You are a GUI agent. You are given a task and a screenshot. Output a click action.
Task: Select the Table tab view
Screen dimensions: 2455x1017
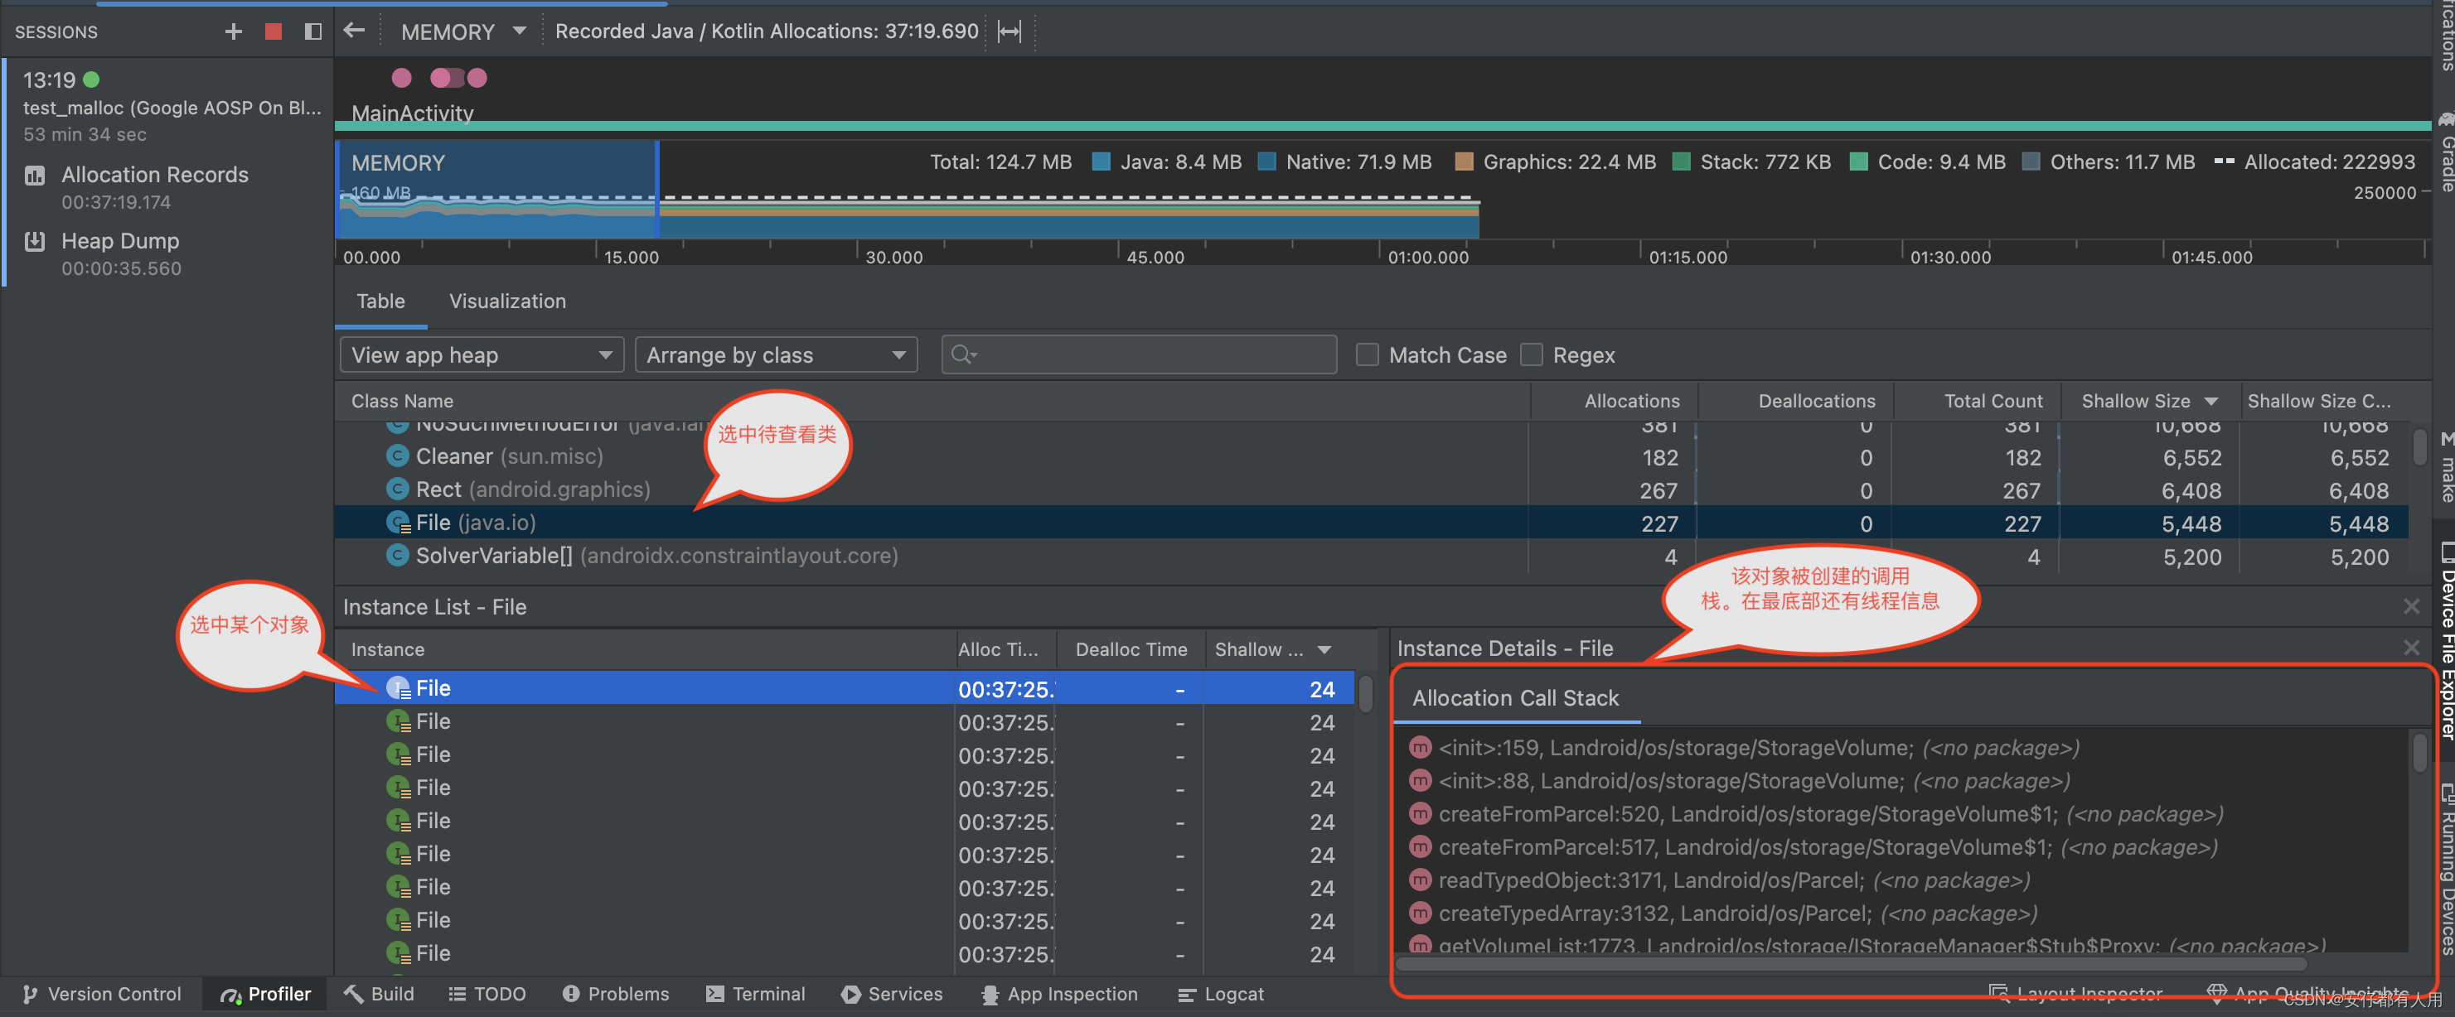[380, 299]
